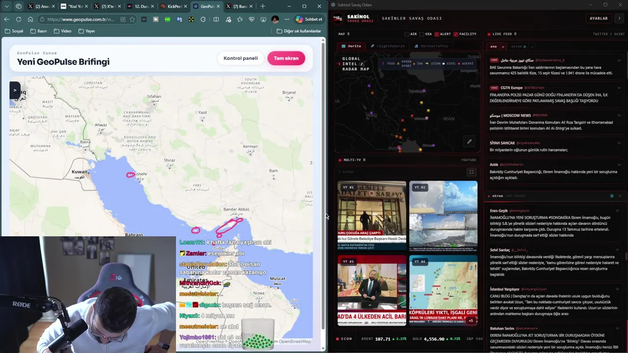Select the 'ana' live feed tab
The width and height of the screenshot is (628, 353).
tap(494, 47)
